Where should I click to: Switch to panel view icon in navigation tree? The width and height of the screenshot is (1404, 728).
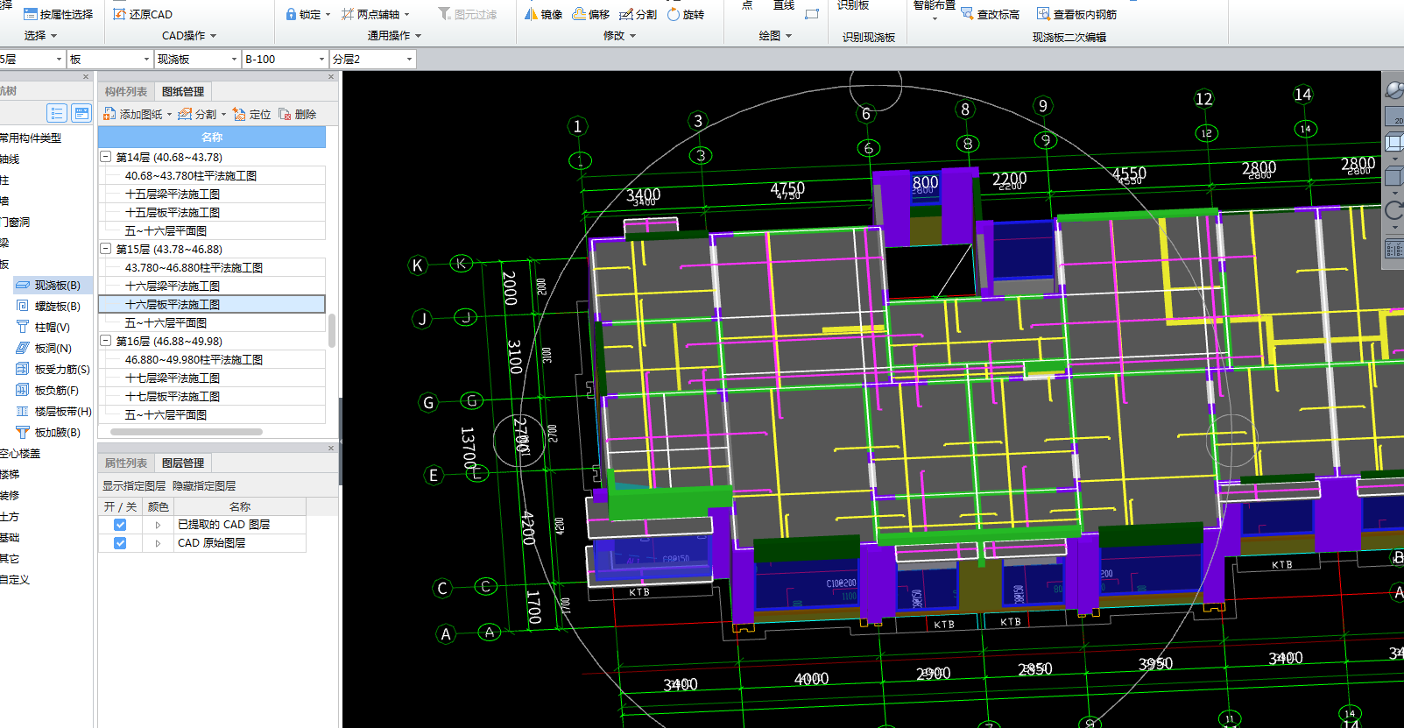click(x=81, y=113)
